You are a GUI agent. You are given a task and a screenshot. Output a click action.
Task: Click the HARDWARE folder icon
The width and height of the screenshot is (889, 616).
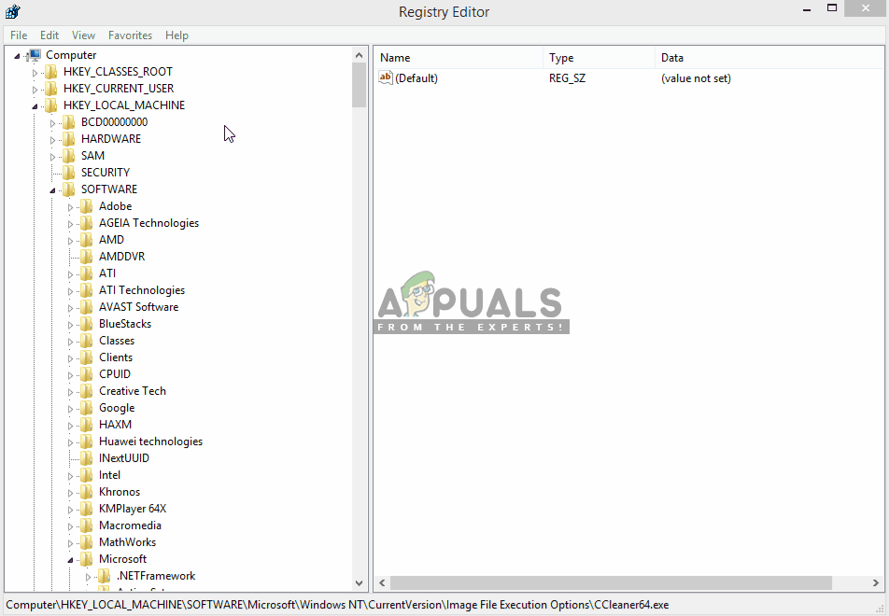[68, 139]
